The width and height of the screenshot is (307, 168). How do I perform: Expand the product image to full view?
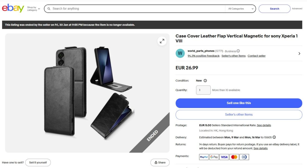pos(162,41)
